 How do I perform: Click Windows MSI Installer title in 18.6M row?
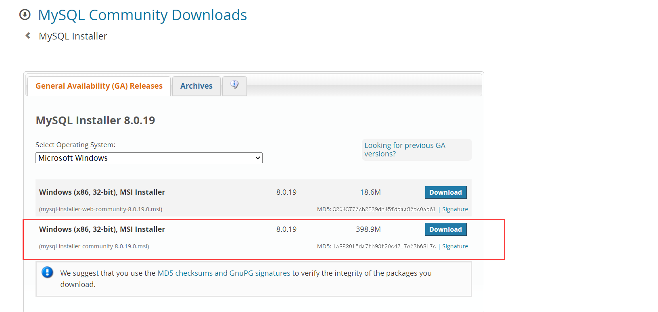pyautogui.click(x=102, y=192)
